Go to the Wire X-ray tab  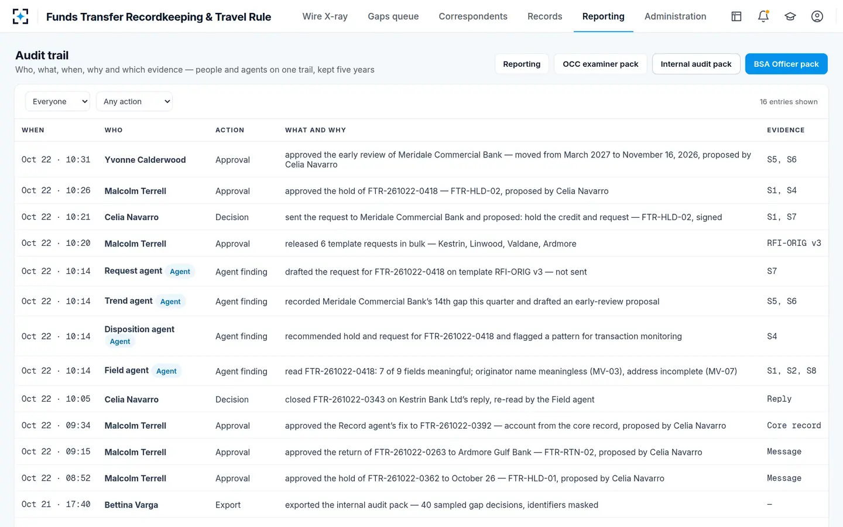coord(325,16)
